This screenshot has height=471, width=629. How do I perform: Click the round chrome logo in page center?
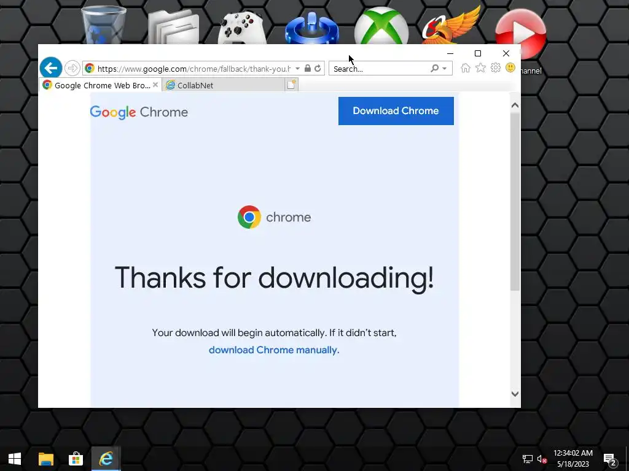tap(249, 217)
